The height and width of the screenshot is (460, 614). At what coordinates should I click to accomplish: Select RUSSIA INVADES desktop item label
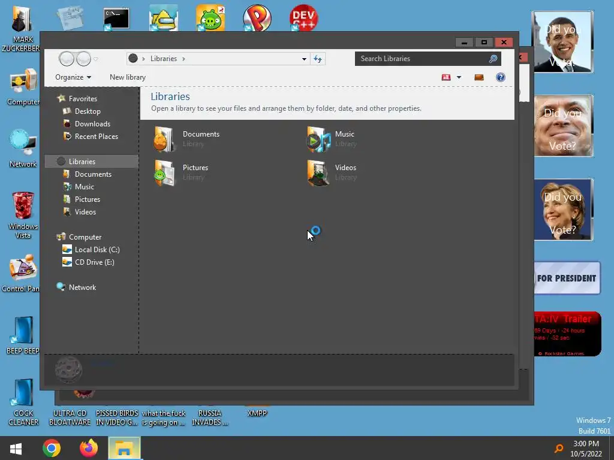click(x=210, y=417)
